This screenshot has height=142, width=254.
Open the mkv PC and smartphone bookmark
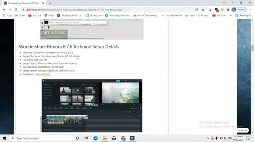[146, 15]
